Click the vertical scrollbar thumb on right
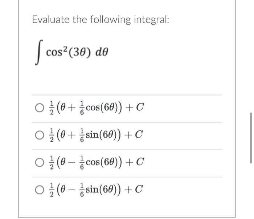The width and height of the screenshot is (254, 219). pos(251,138)
